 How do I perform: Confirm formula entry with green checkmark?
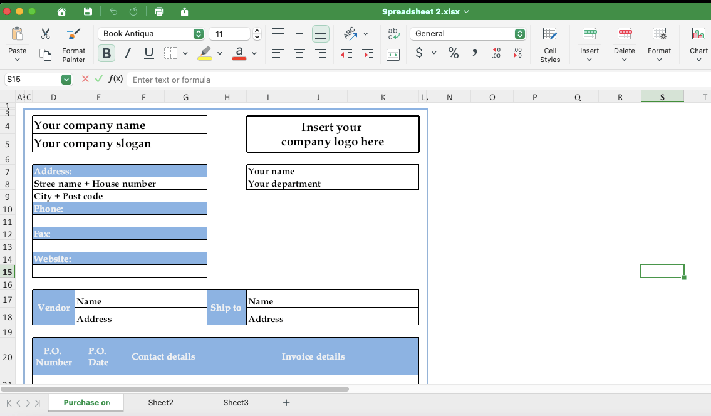pyautogui.click(x=99, y=79)
